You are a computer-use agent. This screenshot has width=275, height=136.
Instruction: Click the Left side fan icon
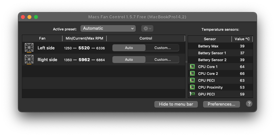[x=29, y=48]
